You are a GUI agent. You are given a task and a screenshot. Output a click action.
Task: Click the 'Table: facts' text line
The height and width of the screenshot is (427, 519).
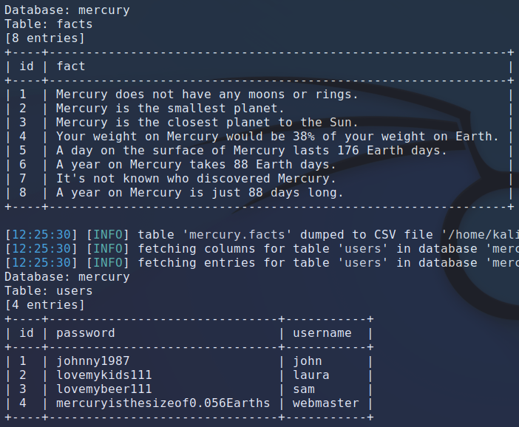[x=49, y=24]
